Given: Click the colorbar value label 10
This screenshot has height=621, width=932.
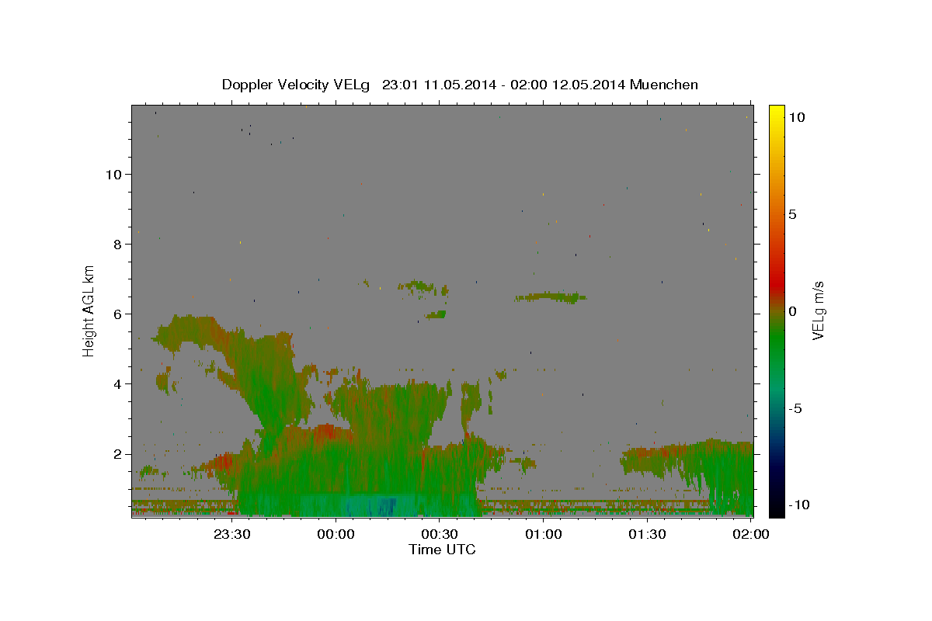Looking at the screenshot, I should click(x=796, y=117).
